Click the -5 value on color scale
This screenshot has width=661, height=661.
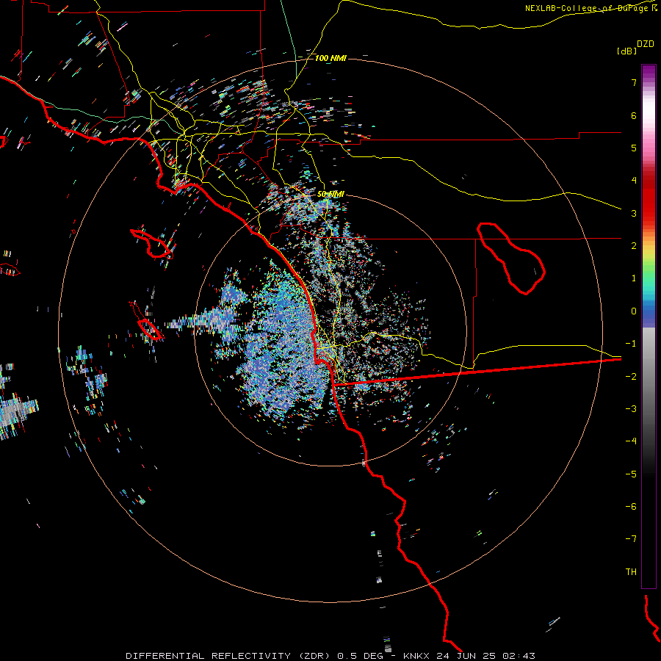(x=631, y=474)
